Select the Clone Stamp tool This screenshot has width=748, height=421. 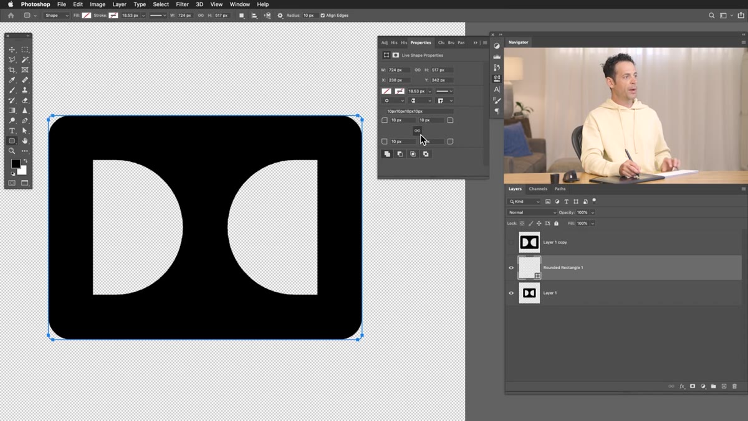coord(25,90)
